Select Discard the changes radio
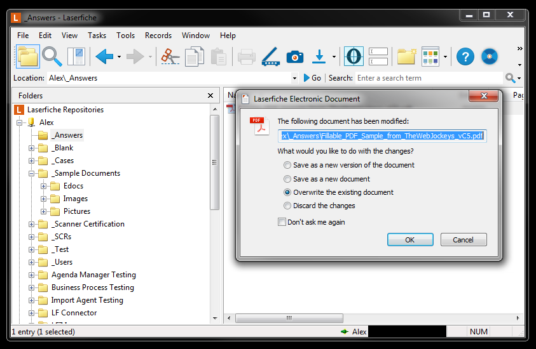Viewport: 536px width, 349px height. click(287, 206)
